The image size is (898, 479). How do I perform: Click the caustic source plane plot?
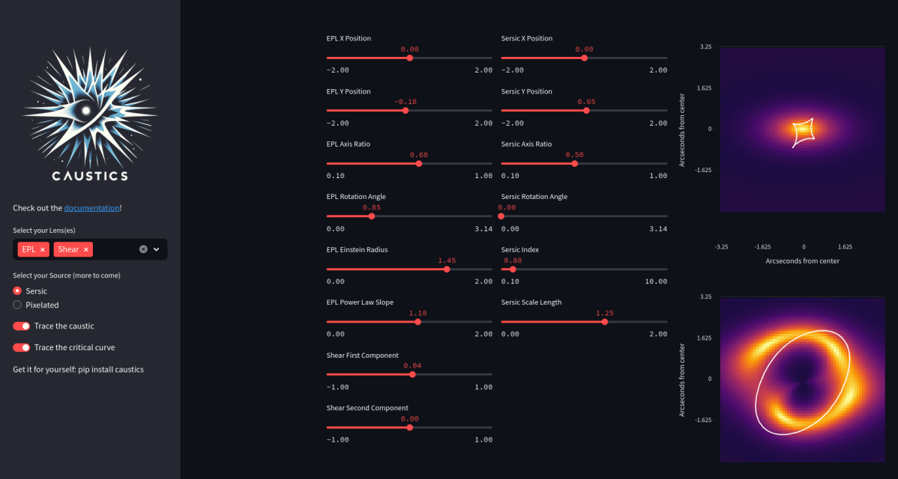[803, 129]
